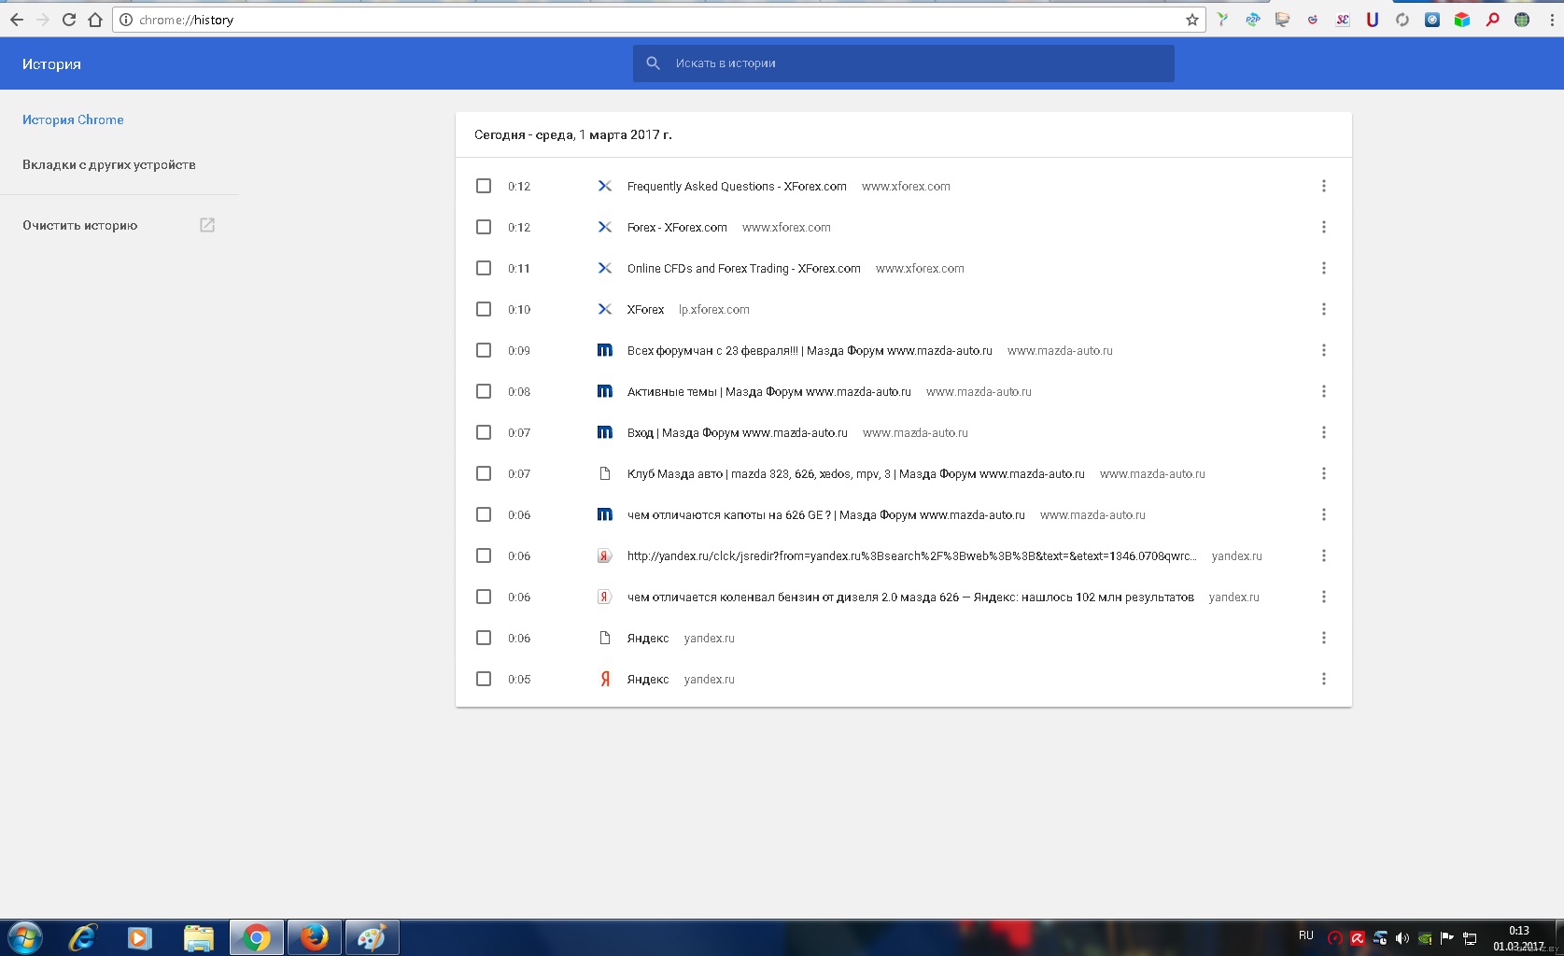Image resolution: width=1564 pixels, height=956 pixels.
Task: Open Вкладки с других устройств section
Action: (109, 164)
